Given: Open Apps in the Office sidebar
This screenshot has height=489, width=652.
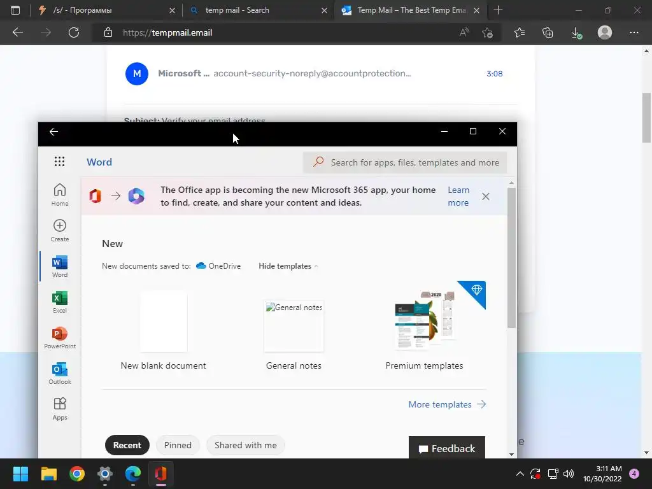Looking at the screenshot, I should [x=60, y=409].
